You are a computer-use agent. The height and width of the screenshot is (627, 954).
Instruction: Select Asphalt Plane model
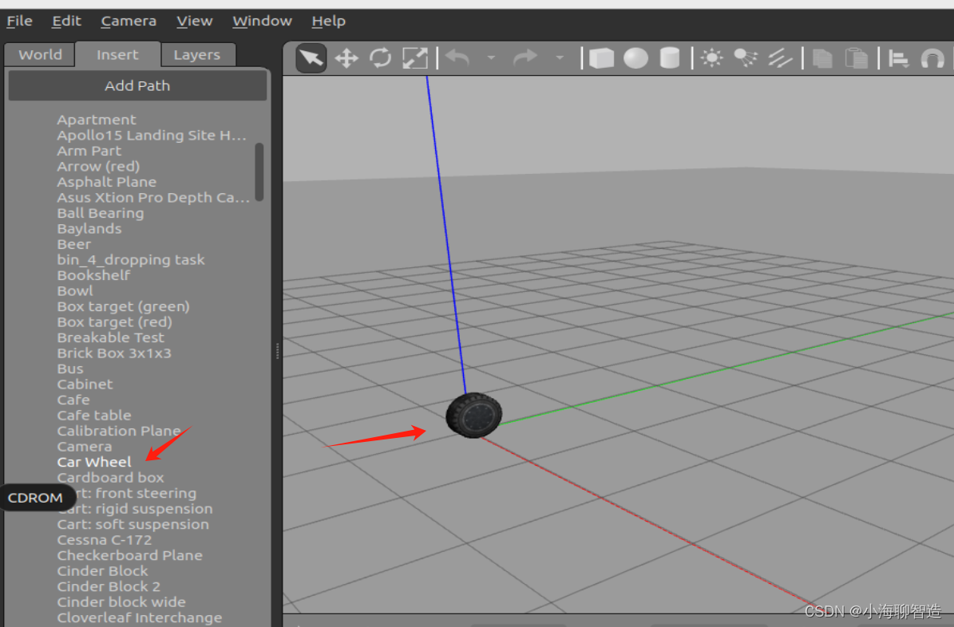[106, 182]
